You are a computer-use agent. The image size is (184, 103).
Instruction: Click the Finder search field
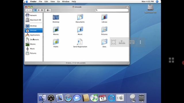coord(112,10)
